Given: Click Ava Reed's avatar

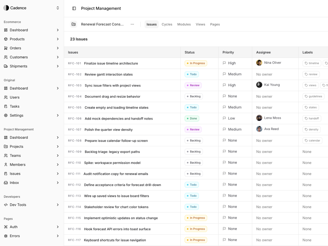Looking at the screenshot, I should [259, 129].
